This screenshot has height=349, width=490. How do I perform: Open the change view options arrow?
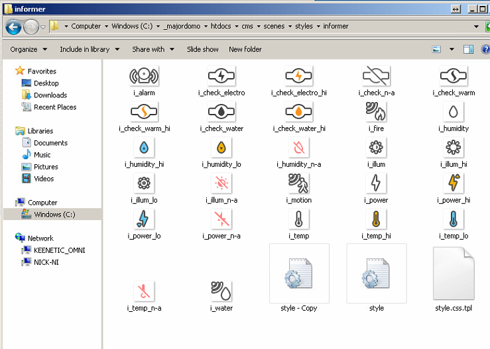coord(452,49)
